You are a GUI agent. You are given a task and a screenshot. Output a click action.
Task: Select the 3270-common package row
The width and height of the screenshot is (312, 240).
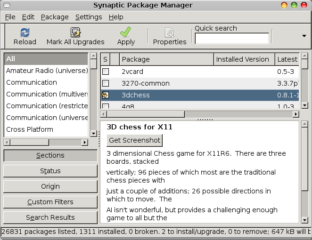pyautogui.click(x=200, y=83)
